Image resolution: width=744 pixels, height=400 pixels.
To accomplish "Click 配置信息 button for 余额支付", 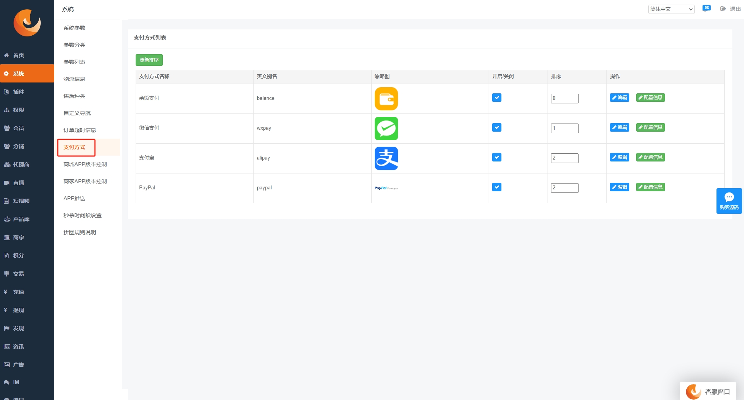I will pyautogui.click(x=651, y=98).
